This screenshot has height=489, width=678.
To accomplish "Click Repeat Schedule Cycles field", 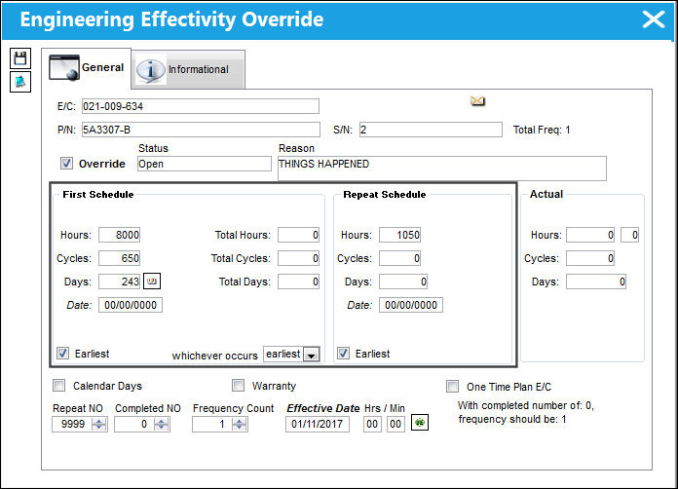I will tap(400, 258).
